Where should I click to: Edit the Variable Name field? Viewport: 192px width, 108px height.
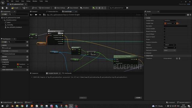point(170,21)
